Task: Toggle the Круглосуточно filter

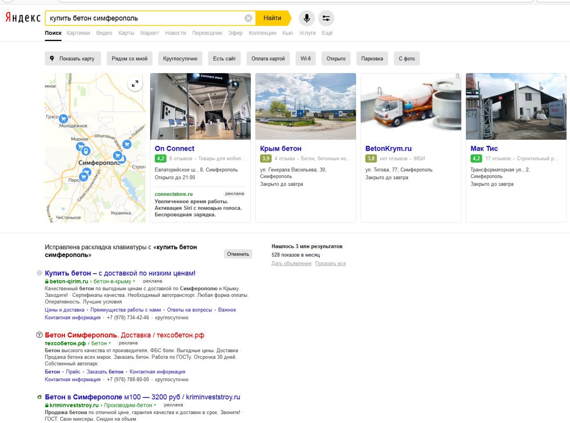Action: (x=180, y=58)
